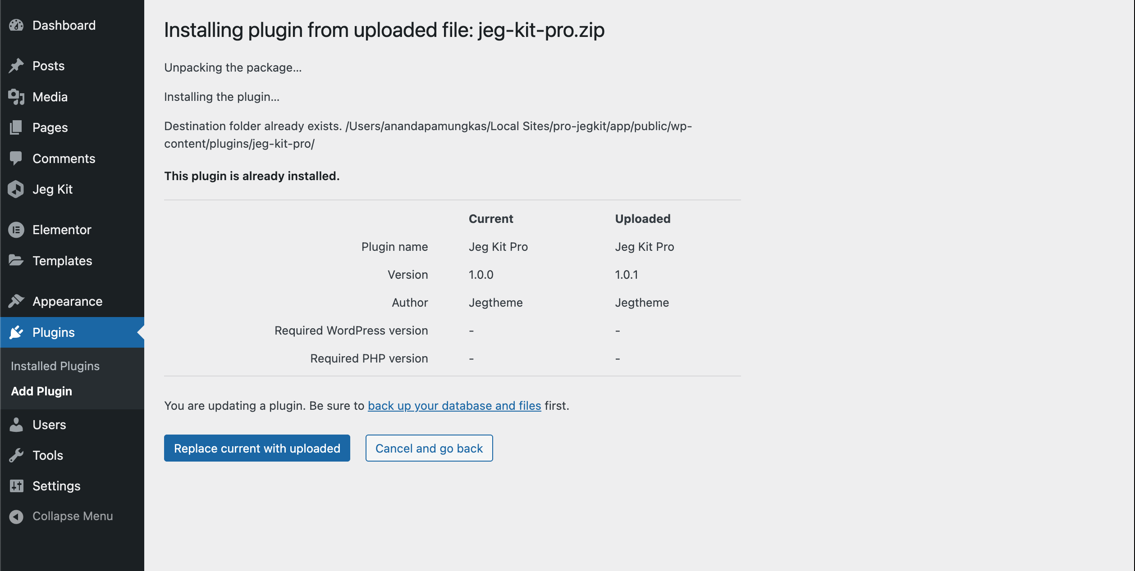The image size is (1135, 571).
Task: Open the Plugins menu label
Action: point(54,332)
